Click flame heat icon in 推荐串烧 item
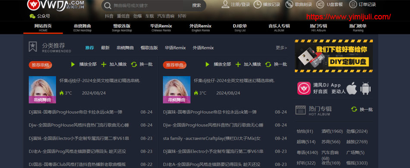410x168 pixels. coord(61,93)
